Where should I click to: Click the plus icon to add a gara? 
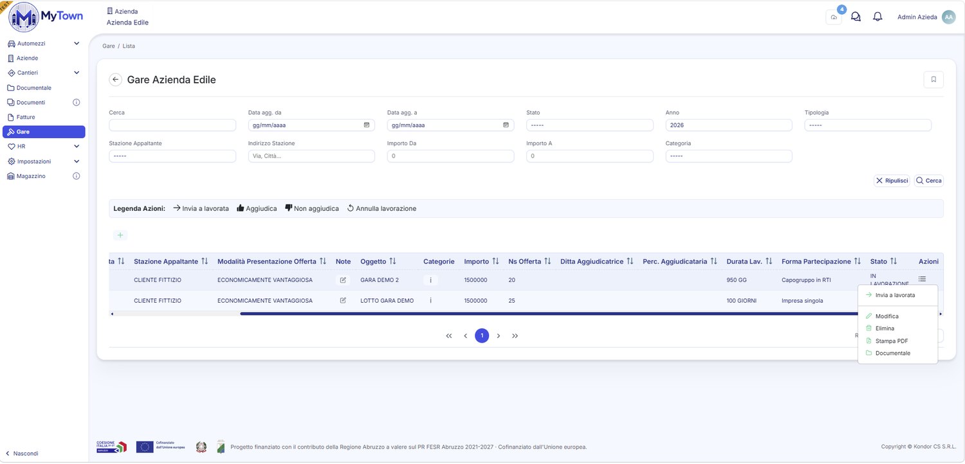tap(120, 235)
